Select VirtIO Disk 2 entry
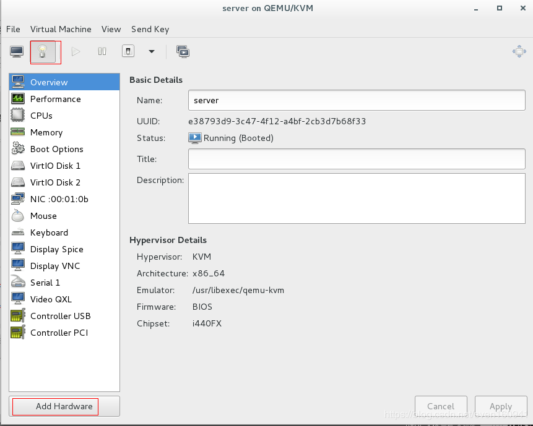The width and height of the screenshot is (533, 426). coord(55,182)
